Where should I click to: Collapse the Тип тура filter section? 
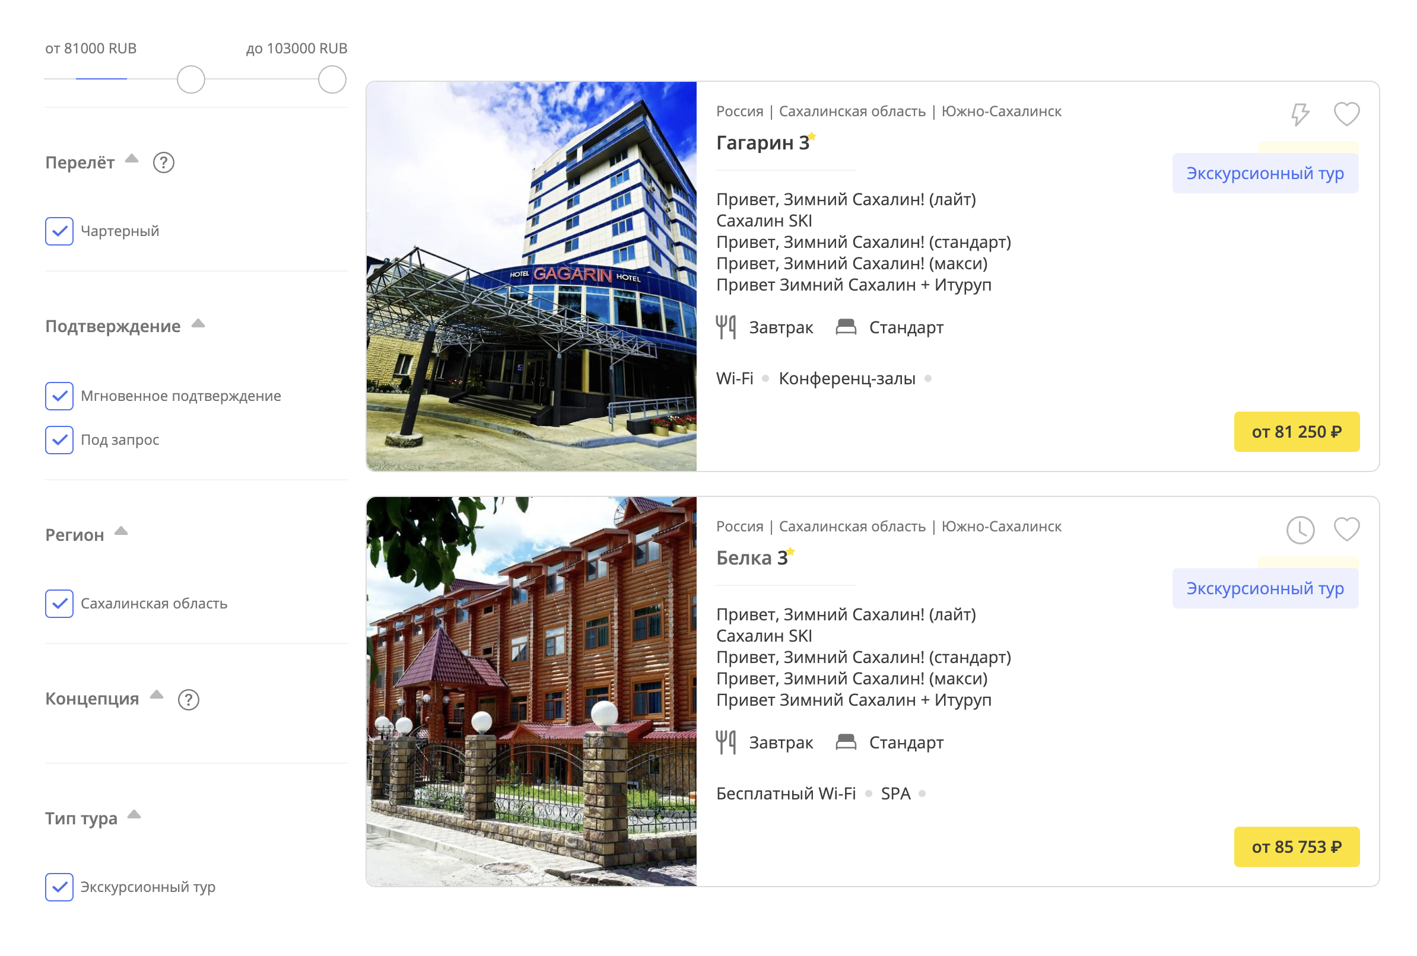[134, 814]
